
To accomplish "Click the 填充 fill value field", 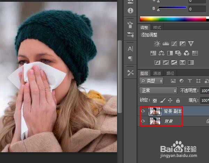I will (x=205, y=100).
